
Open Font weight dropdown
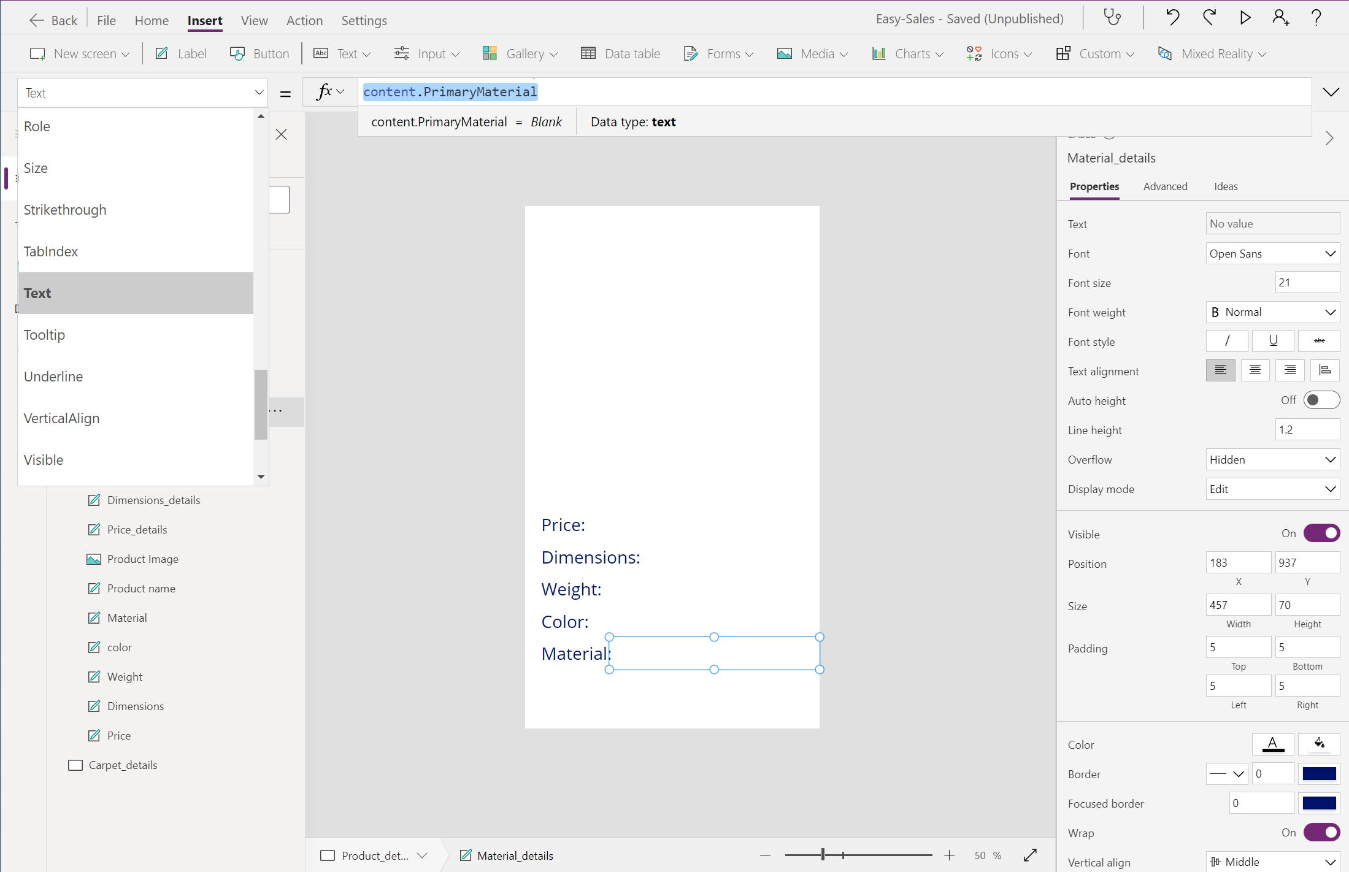coord(1273,312)
